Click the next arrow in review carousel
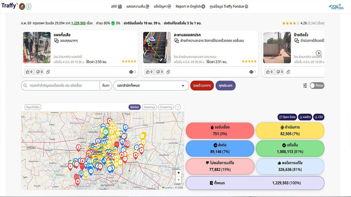Screen dimensions: 351x197 coord(318,53)
